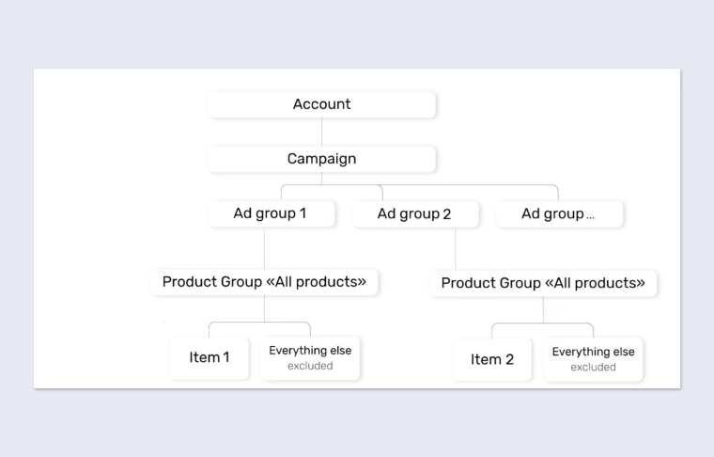Select Product Group «All products» under Ad group 2
Viewport: 714px width, 457px height.
(x=543, y=283)
